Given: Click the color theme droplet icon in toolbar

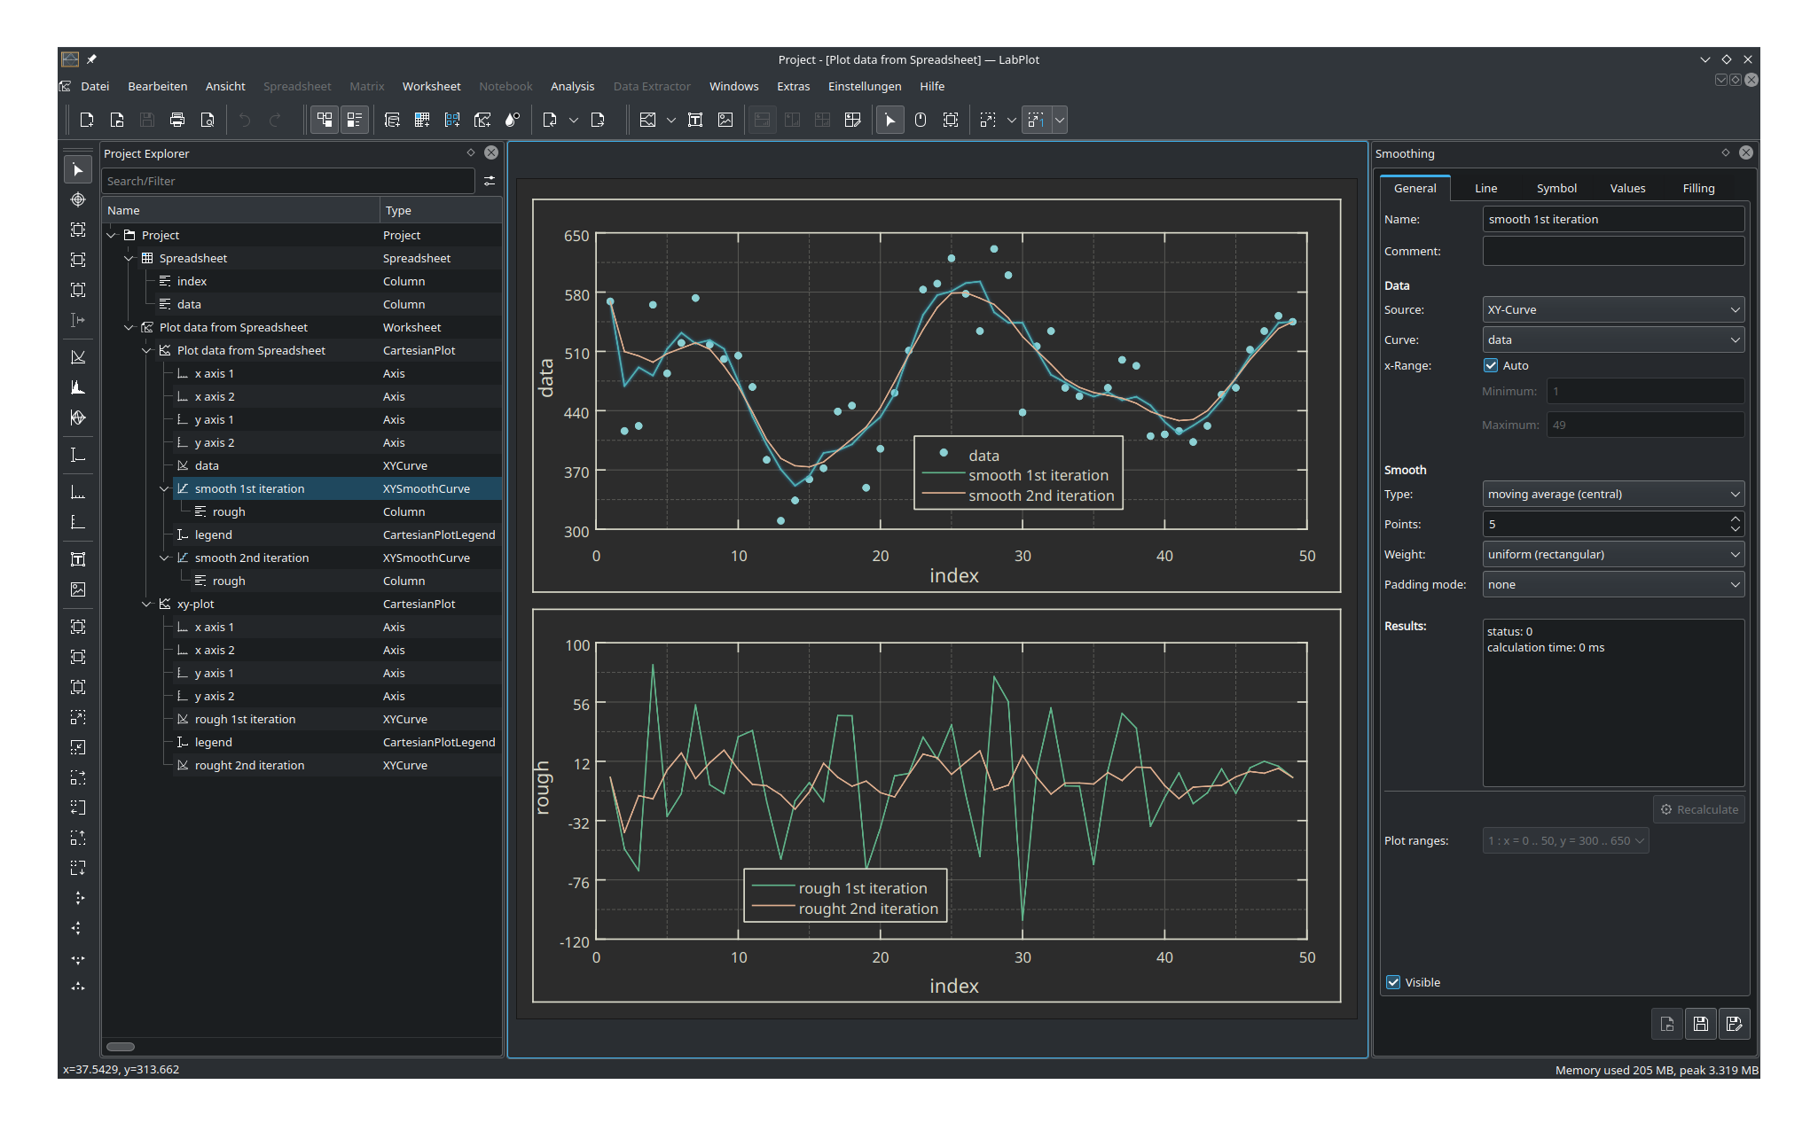Looking at the screenshot, I should tap(512, 120).
